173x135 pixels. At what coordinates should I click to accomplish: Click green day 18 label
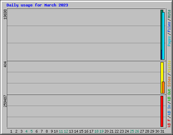[96, 131]
